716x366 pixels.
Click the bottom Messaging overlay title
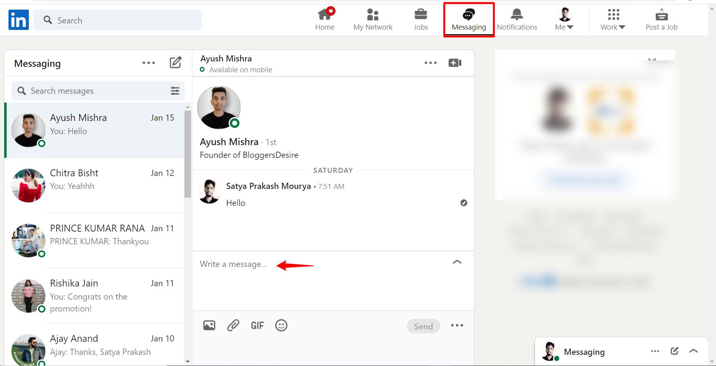coord(584,352)
